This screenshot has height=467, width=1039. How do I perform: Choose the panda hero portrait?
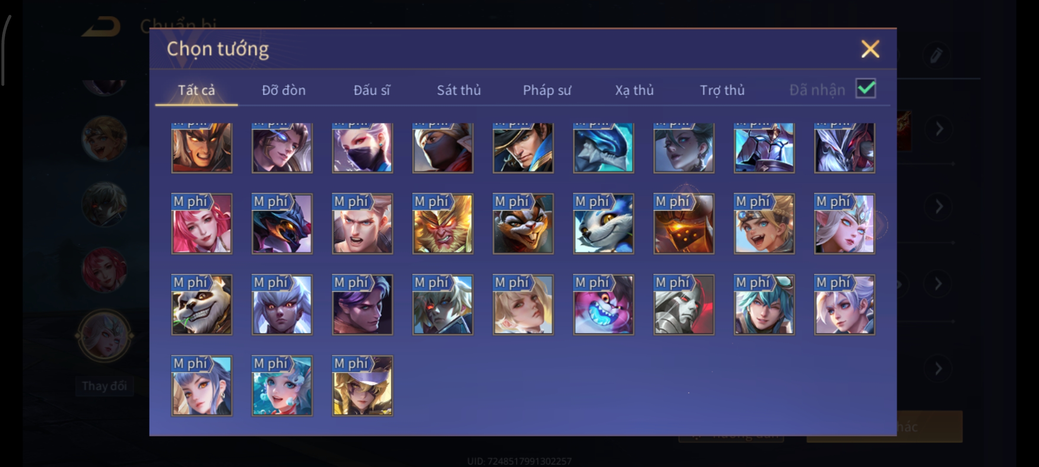click(x=202, y=305)
